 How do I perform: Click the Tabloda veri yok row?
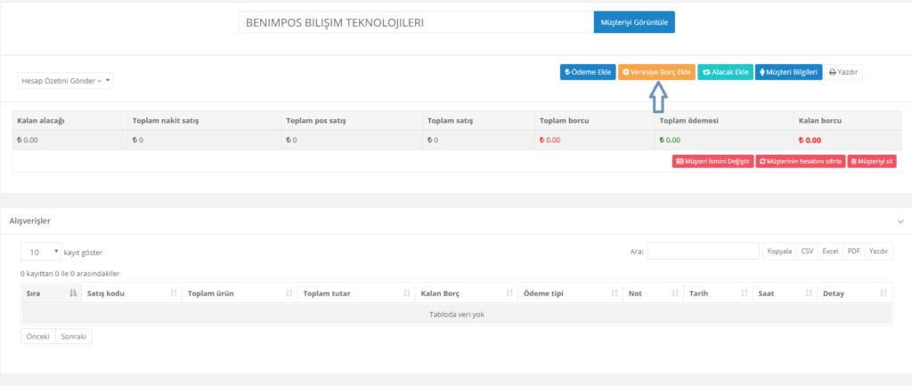[457, 314]
